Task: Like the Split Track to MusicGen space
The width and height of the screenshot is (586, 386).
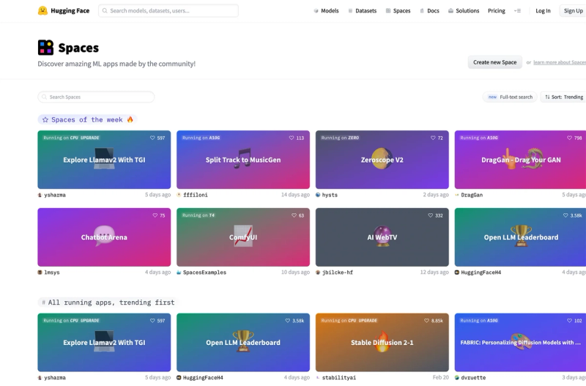Action: (292, 138)
